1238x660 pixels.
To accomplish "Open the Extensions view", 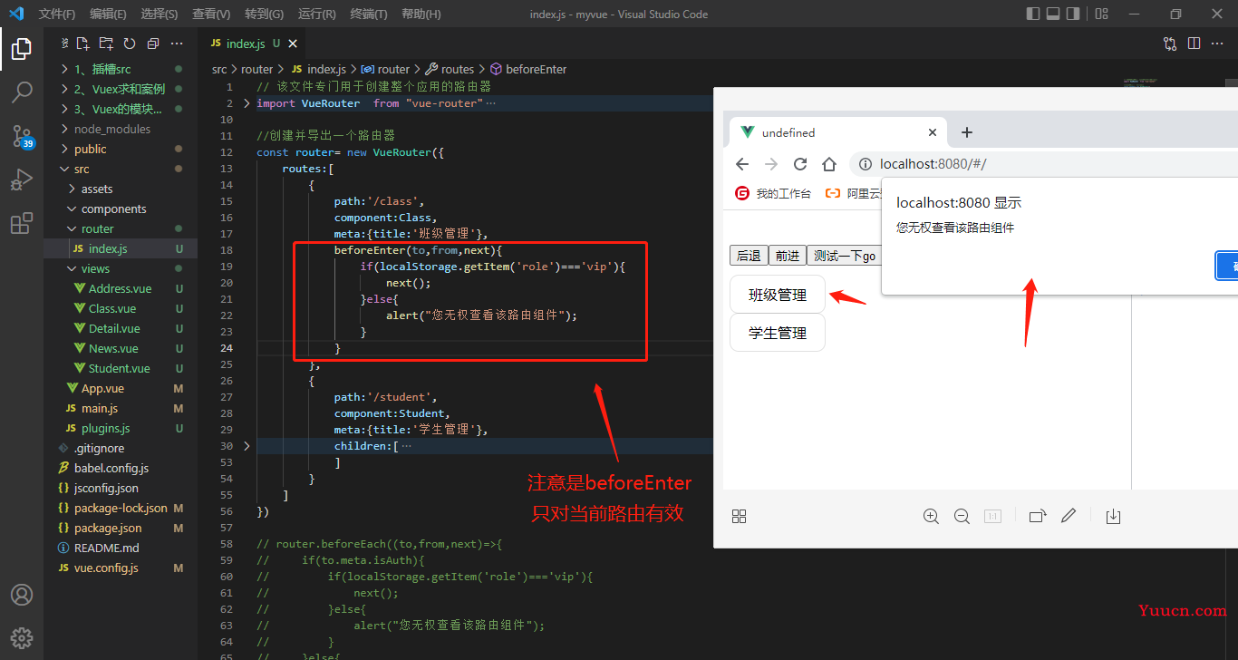I will (22, 224).
